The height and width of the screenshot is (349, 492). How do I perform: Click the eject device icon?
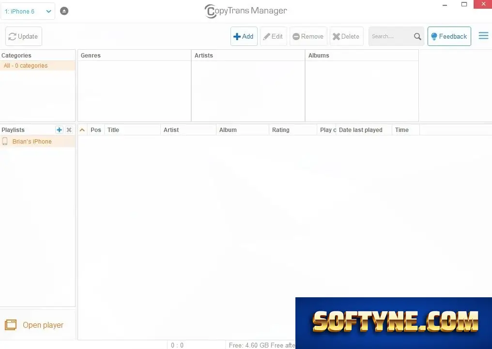(64, 11)
